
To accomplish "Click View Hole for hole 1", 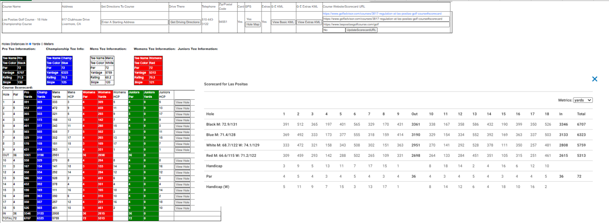I will pyautogui.click(x=183, y=102).
